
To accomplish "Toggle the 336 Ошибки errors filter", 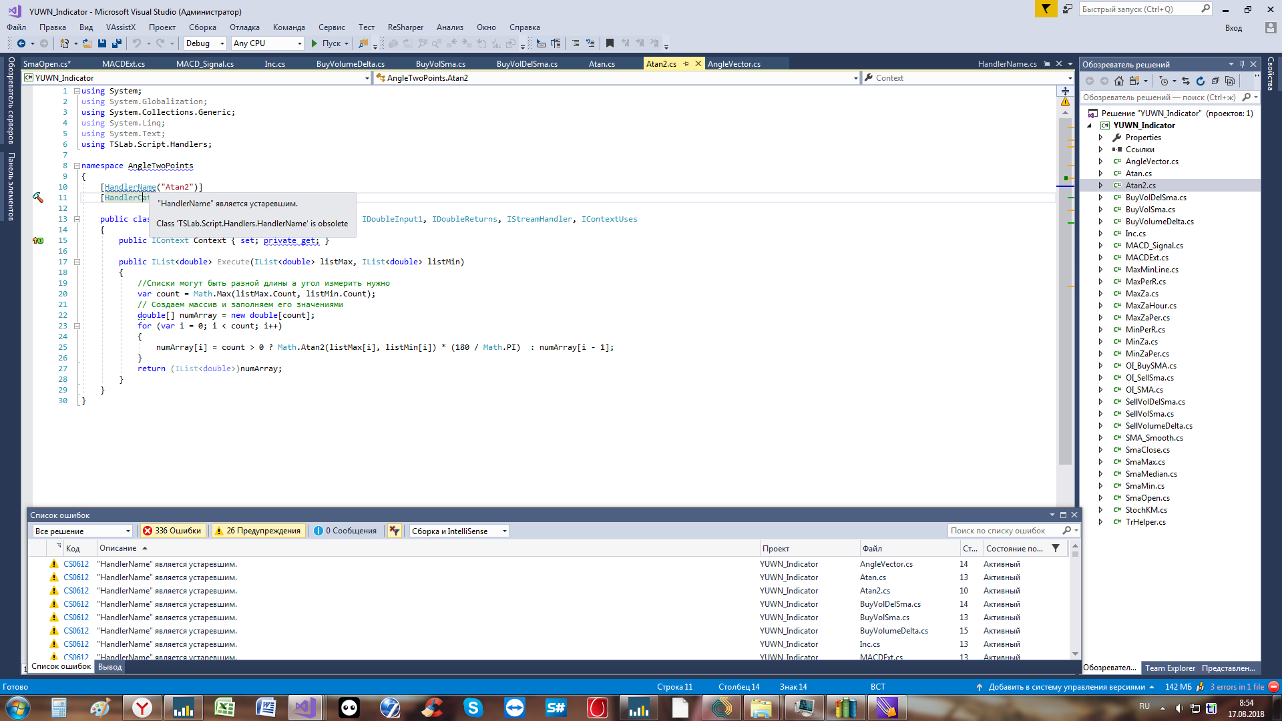I will (x=172, y=531).
